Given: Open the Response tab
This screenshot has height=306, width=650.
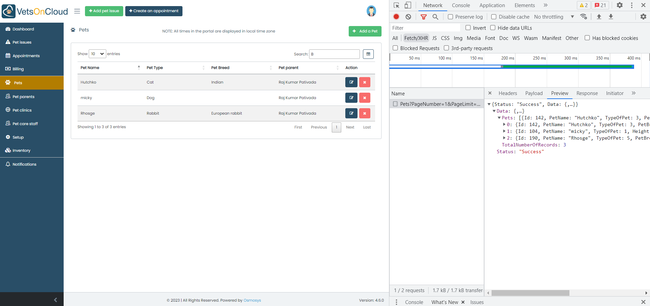Looking at the screenshot, I should [587, 93].
